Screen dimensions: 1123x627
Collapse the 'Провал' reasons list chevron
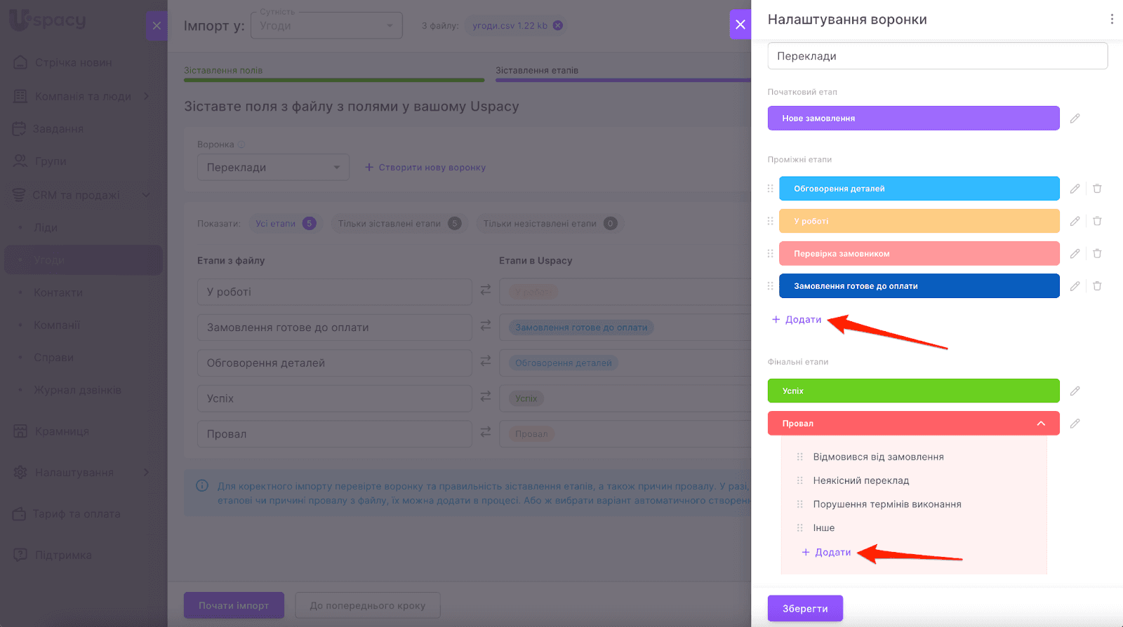[1041, 424]
